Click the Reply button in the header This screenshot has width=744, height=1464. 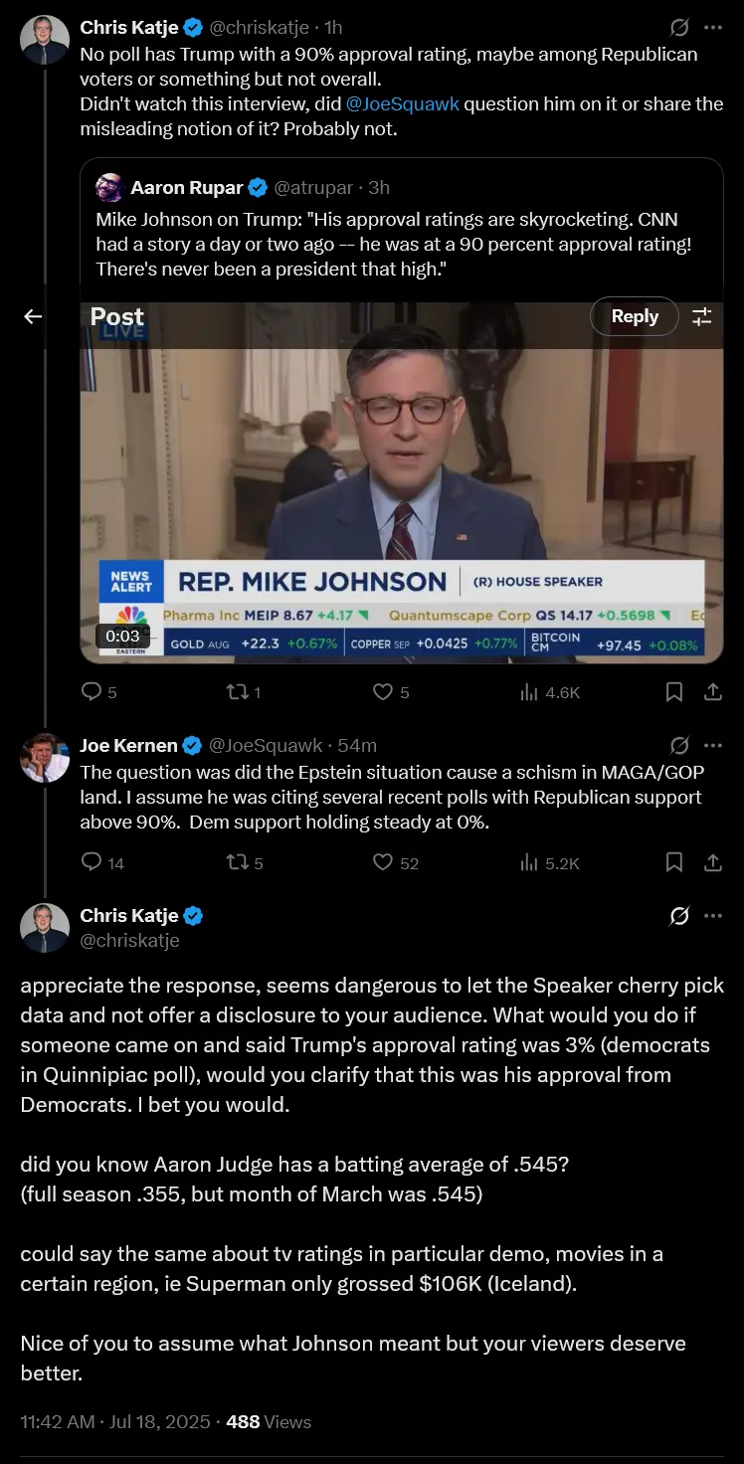point(635,316)
